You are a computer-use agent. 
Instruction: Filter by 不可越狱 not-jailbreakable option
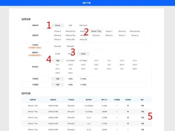pos(83,85)
